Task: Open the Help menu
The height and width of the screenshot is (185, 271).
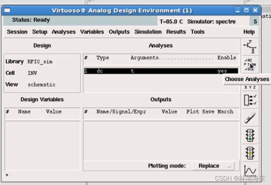Action: pyautogui.click(x=249, y=32)
